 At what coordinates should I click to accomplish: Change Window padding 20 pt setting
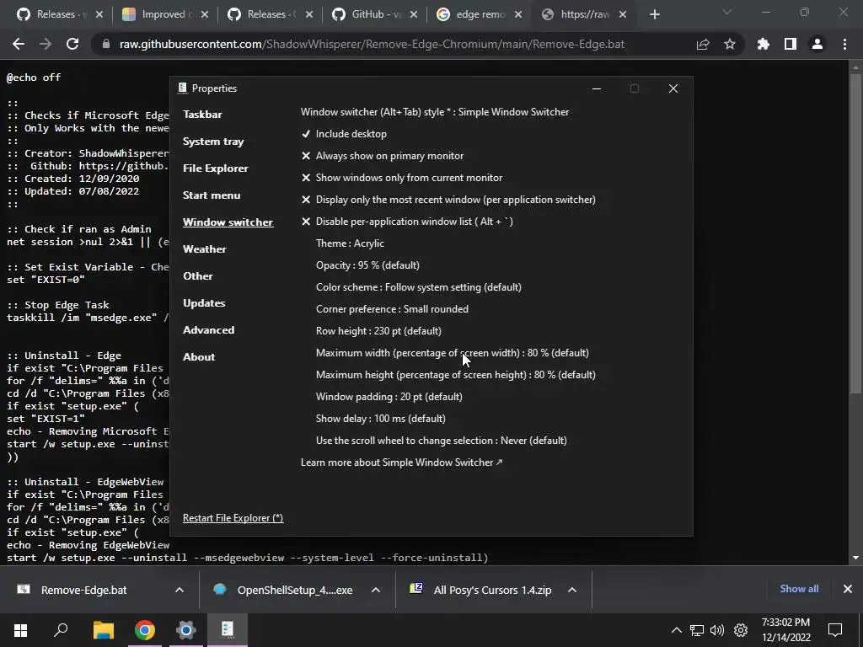[x=389, y=397]
